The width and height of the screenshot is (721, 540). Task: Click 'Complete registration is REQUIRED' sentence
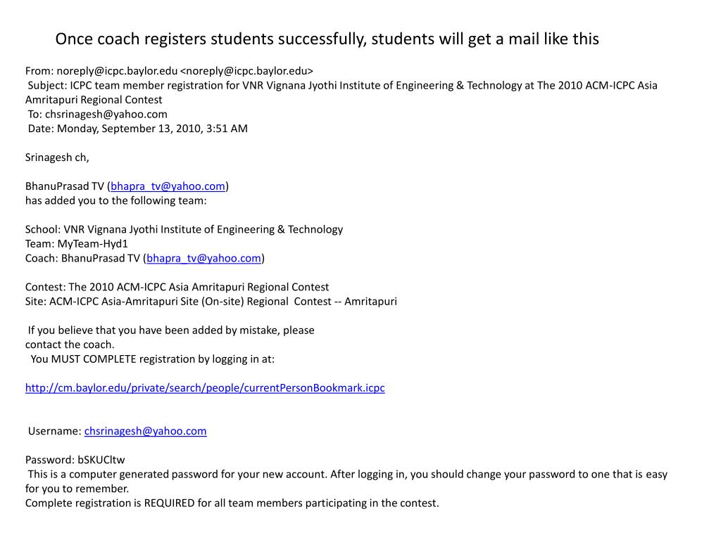pyautogui.click(x=232, y=503)
